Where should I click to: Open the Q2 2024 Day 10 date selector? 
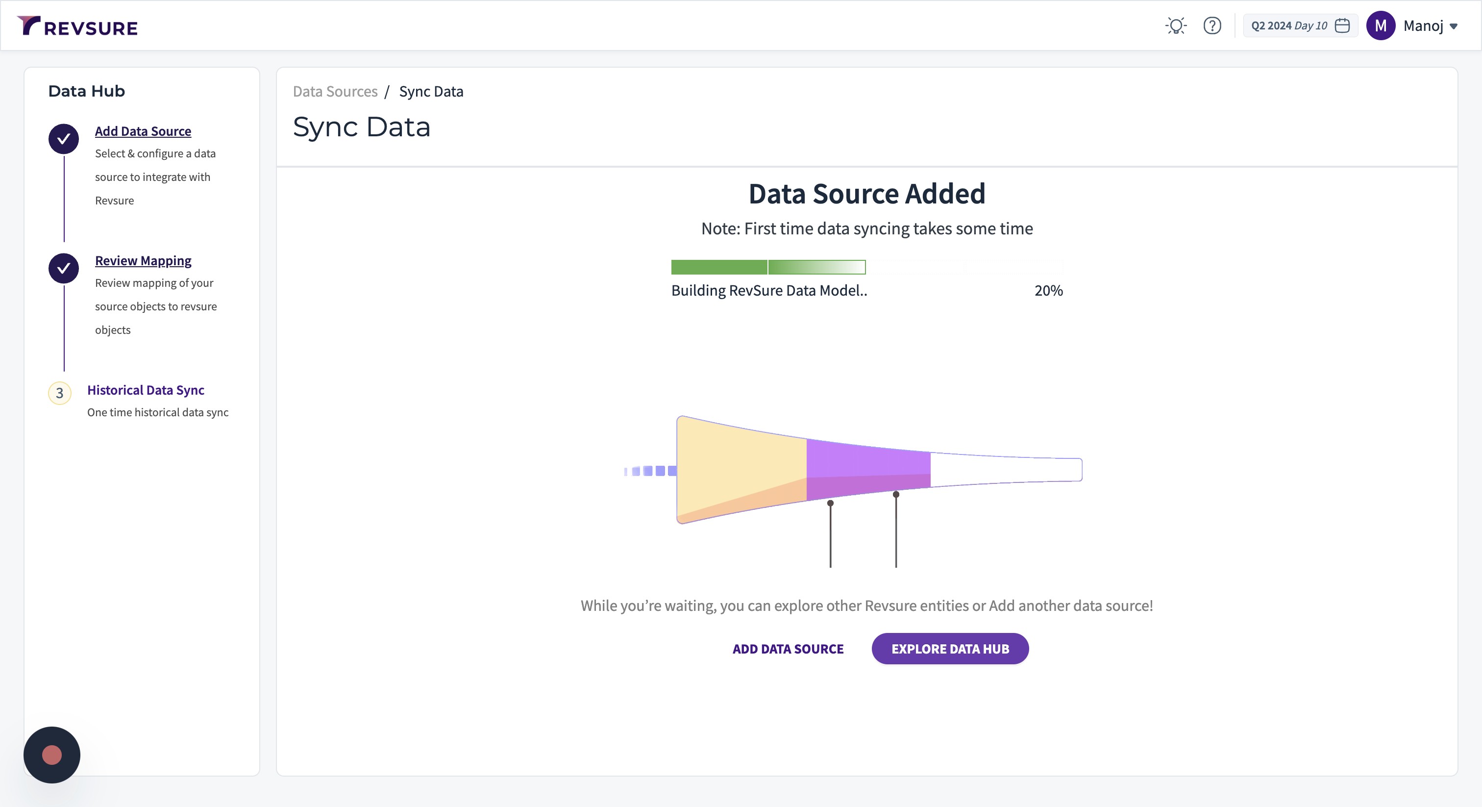click(1289, 26)
